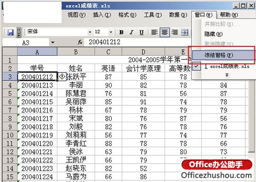Select name cell 刘莉莉

[76, 135]
